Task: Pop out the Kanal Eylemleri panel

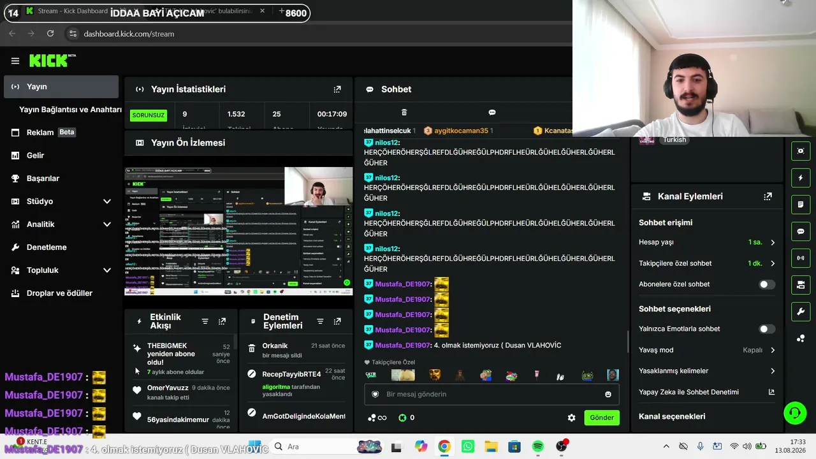Action: click(x=768, y=196)
